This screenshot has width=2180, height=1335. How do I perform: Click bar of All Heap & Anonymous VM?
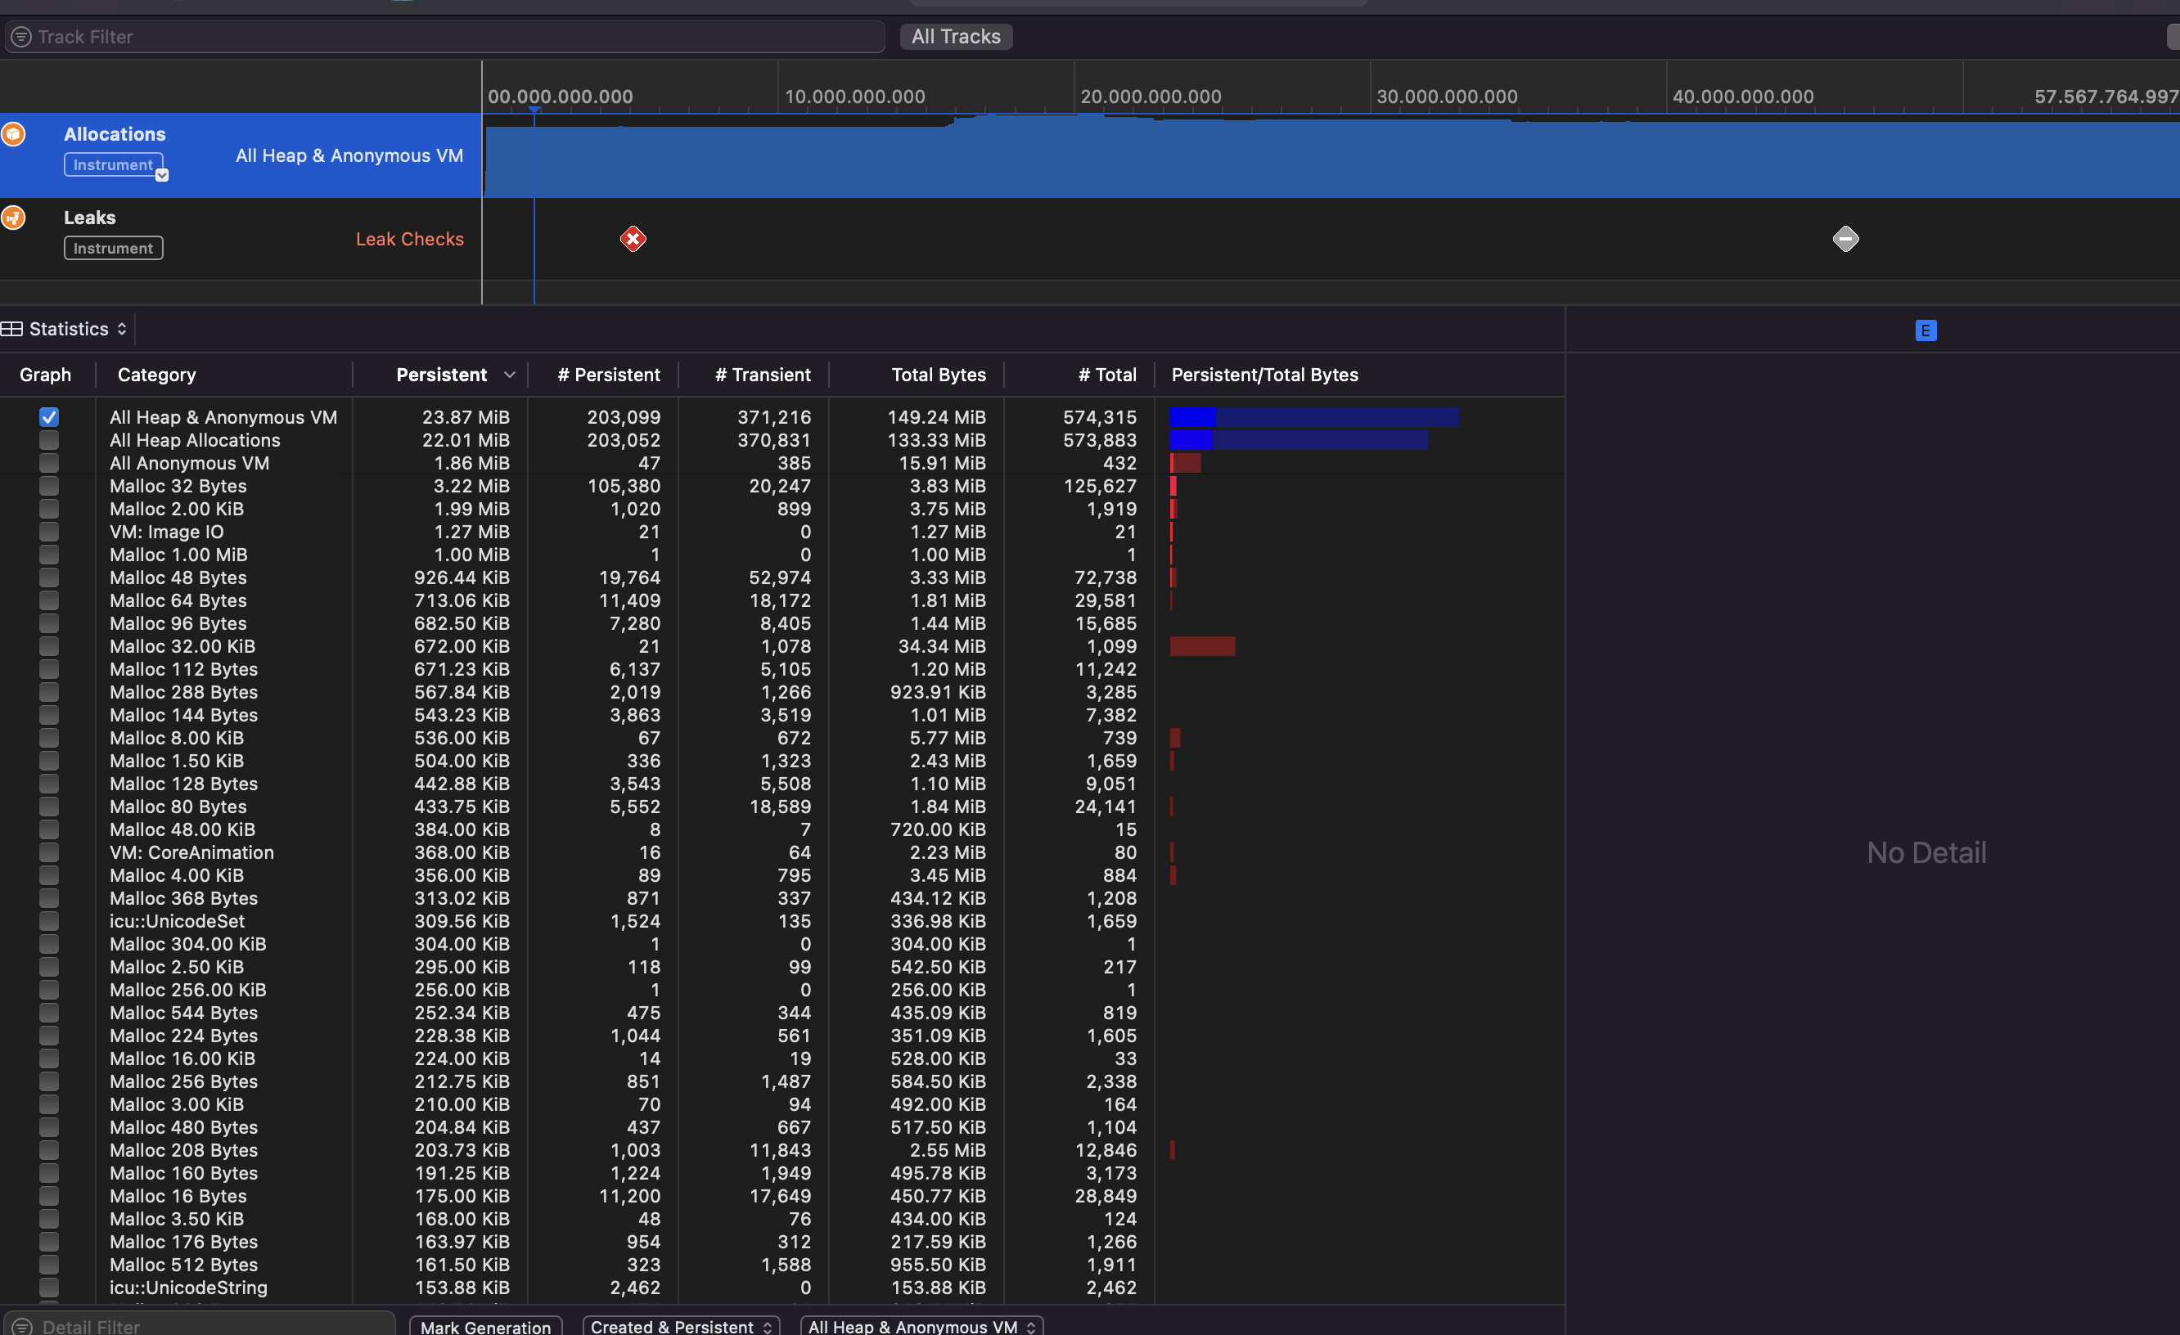tap(1314, 416)
